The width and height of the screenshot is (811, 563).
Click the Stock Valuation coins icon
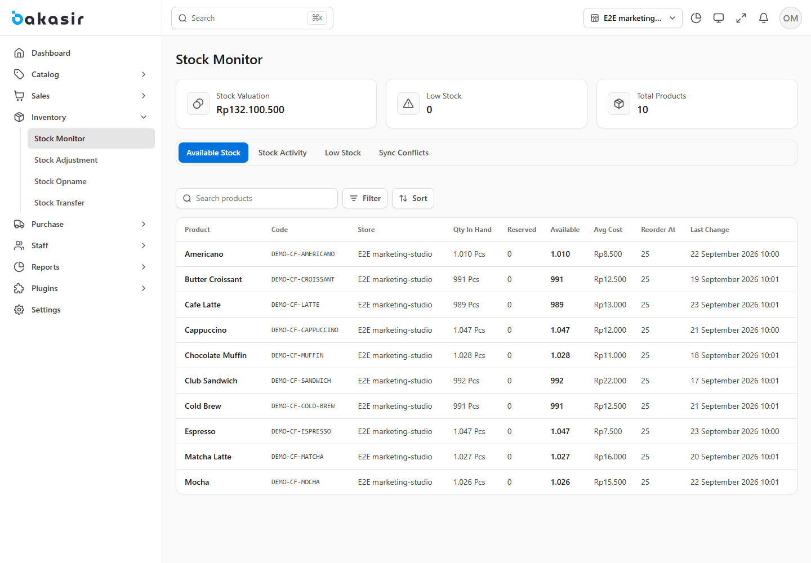[198, 104]
